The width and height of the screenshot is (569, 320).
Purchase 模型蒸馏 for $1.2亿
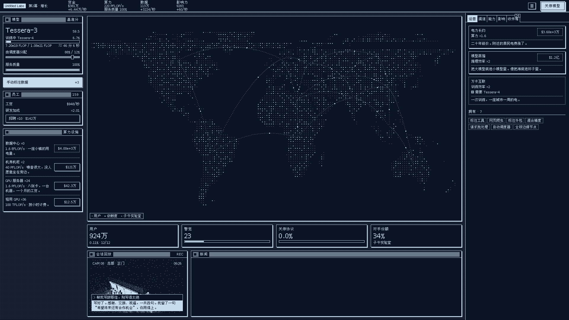(550, 57)
